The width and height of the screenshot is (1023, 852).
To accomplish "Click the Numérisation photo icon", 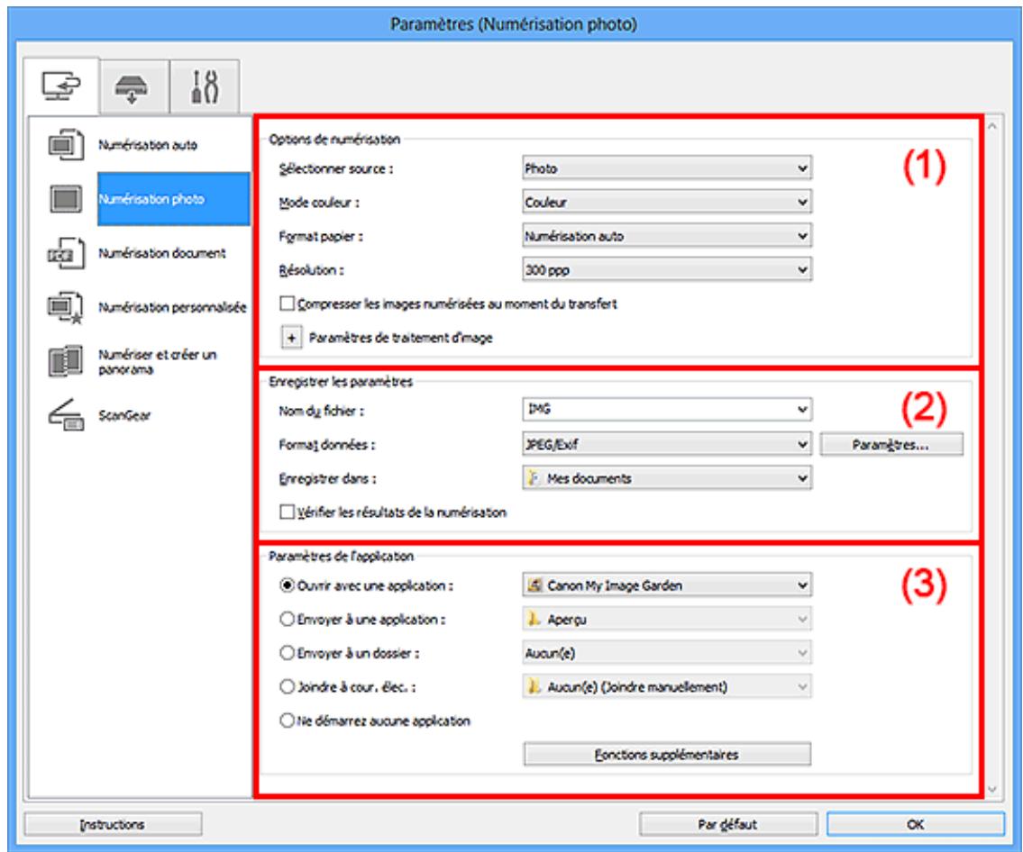I will pos(65,198).
